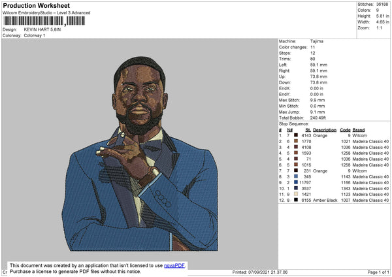The height and width of the screenshot is (277, 392).
Task: Select the EndX value 0.00 in
Action: 316,88
